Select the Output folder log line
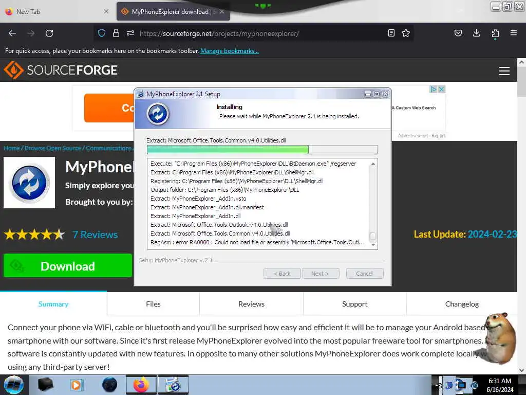This screenshot has width=526, height=395. [x=225, y=190]
